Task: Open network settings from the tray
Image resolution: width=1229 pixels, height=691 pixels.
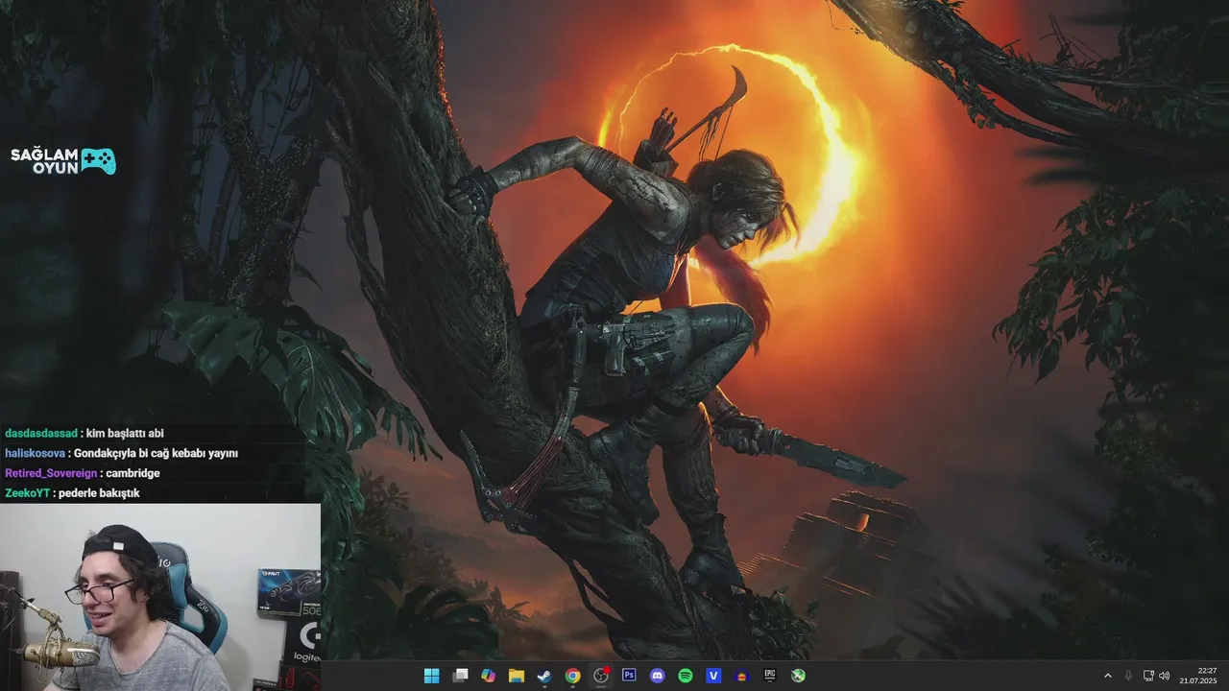Action: (x=1149, y=676)
